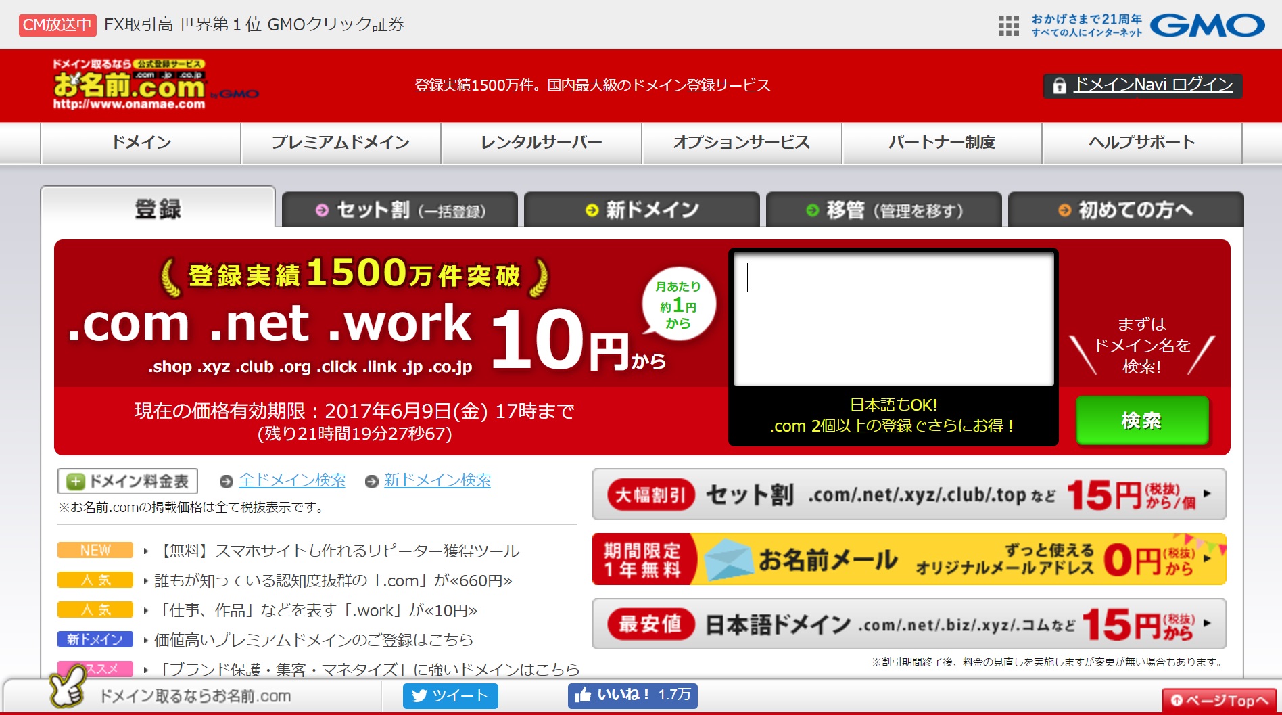The image size is (1282, 715).
Task: Select the 新ドメイン tab
Action: 641,210
